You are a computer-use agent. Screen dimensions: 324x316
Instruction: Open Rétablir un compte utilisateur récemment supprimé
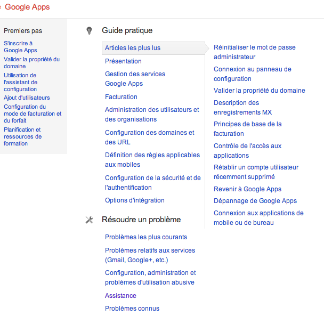(x=256, y=172)
